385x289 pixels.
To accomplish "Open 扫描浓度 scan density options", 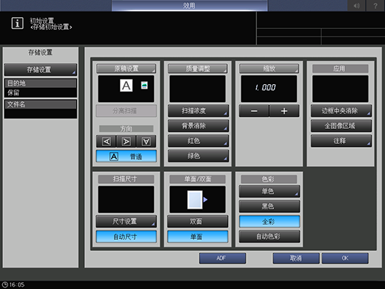I will [198, 111].
